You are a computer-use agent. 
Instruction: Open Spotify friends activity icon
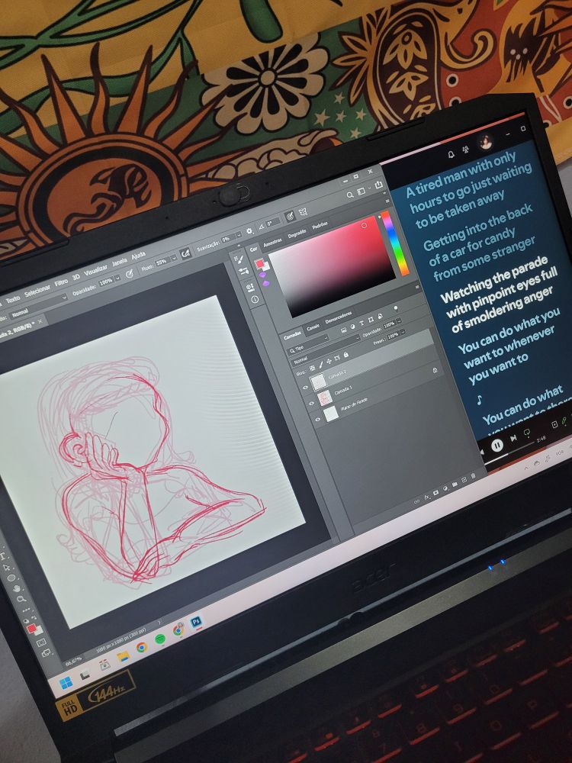pos(465,150)
